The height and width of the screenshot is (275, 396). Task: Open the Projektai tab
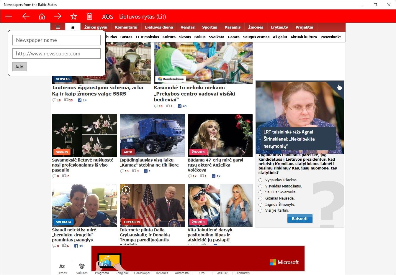tap(304, 27)
